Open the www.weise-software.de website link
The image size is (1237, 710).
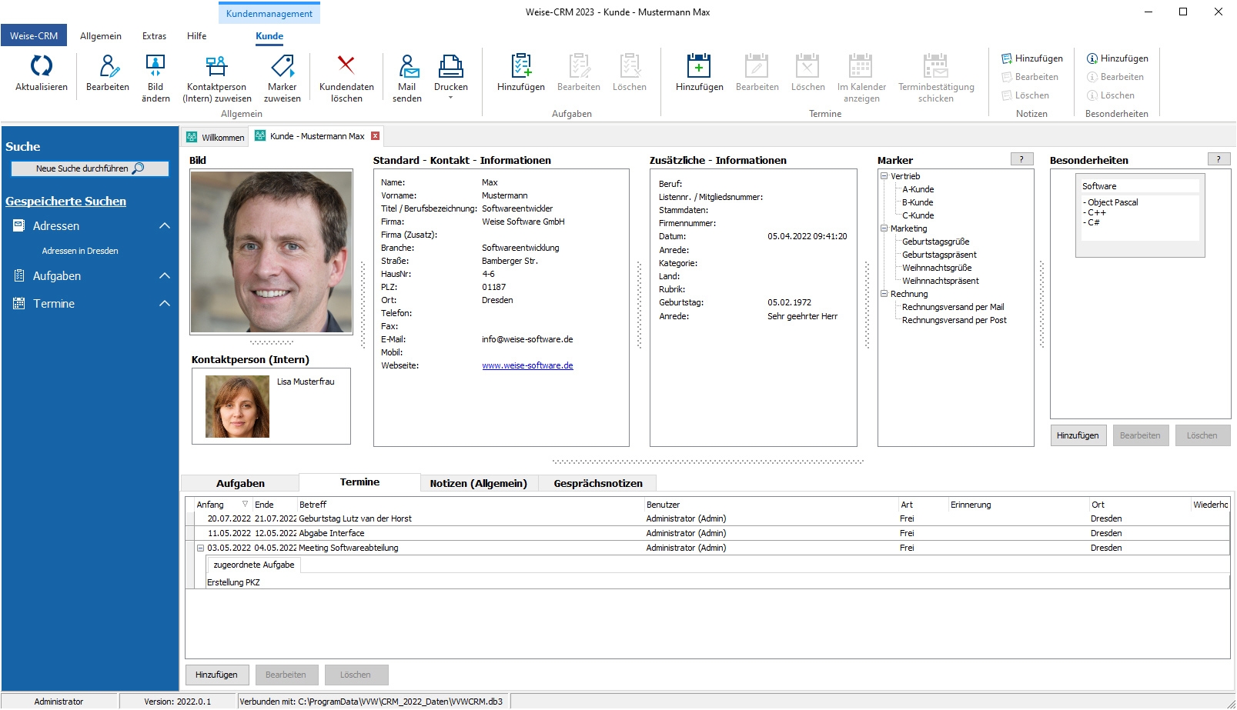(527, 366)
